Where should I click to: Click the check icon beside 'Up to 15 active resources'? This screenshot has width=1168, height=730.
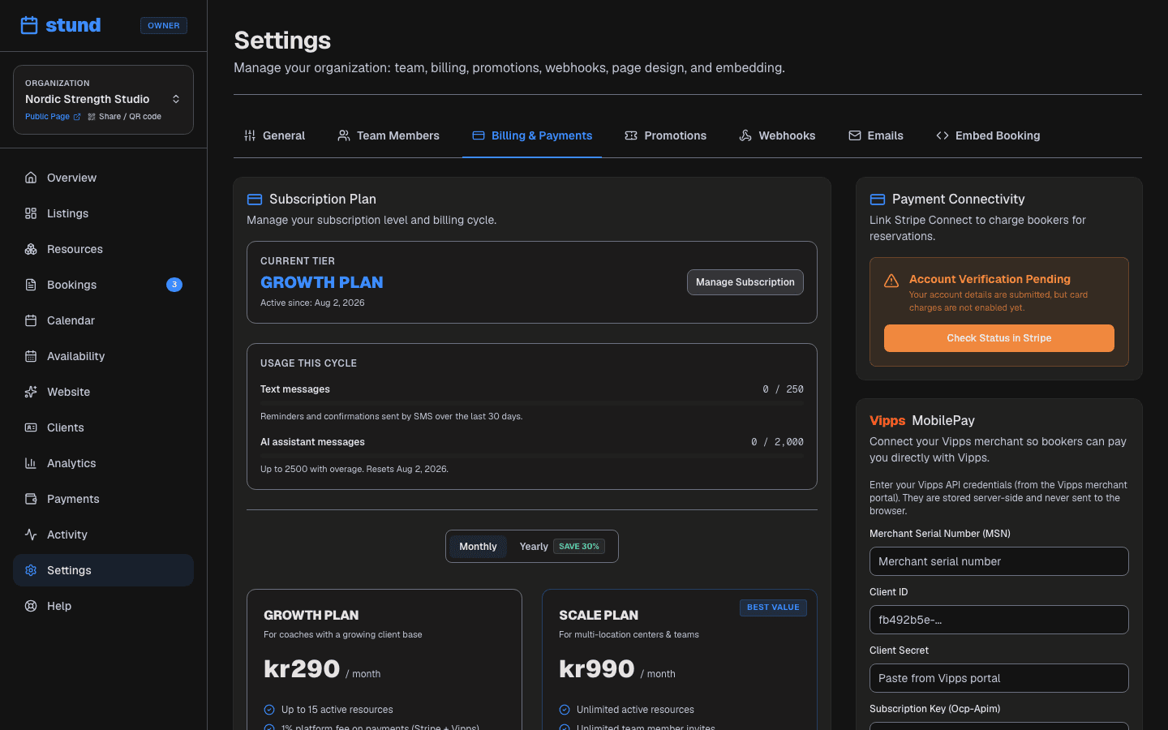[x=269, y=710]
